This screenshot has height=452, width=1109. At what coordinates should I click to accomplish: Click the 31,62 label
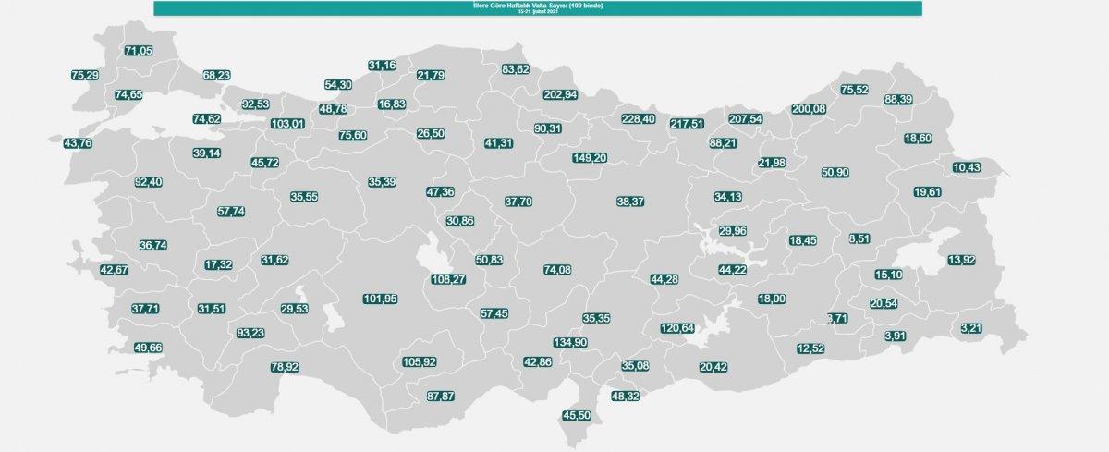[x=275, y=260]
